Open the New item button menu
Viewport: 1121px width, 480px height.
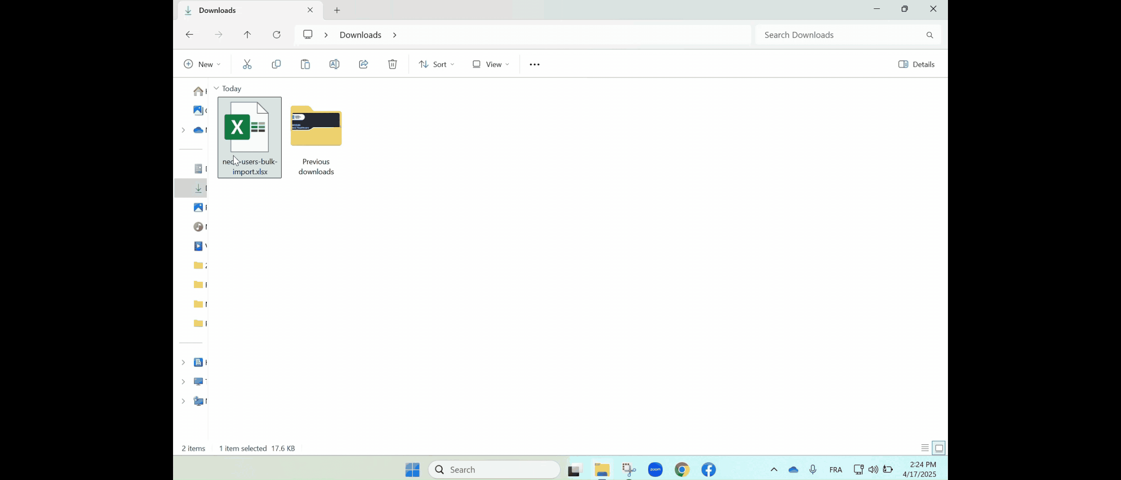click(x=202, y=64)
